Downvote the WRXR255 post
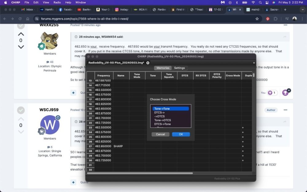The height and width of the screenshot is (192, 307). [x=21, y=47]
